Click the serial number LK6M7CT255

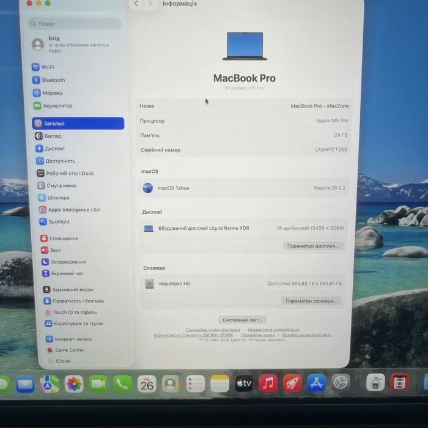(x=331, y=150)
